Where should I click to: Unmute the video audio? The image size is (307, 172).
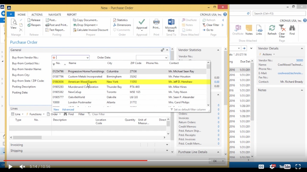coord(22,167)
